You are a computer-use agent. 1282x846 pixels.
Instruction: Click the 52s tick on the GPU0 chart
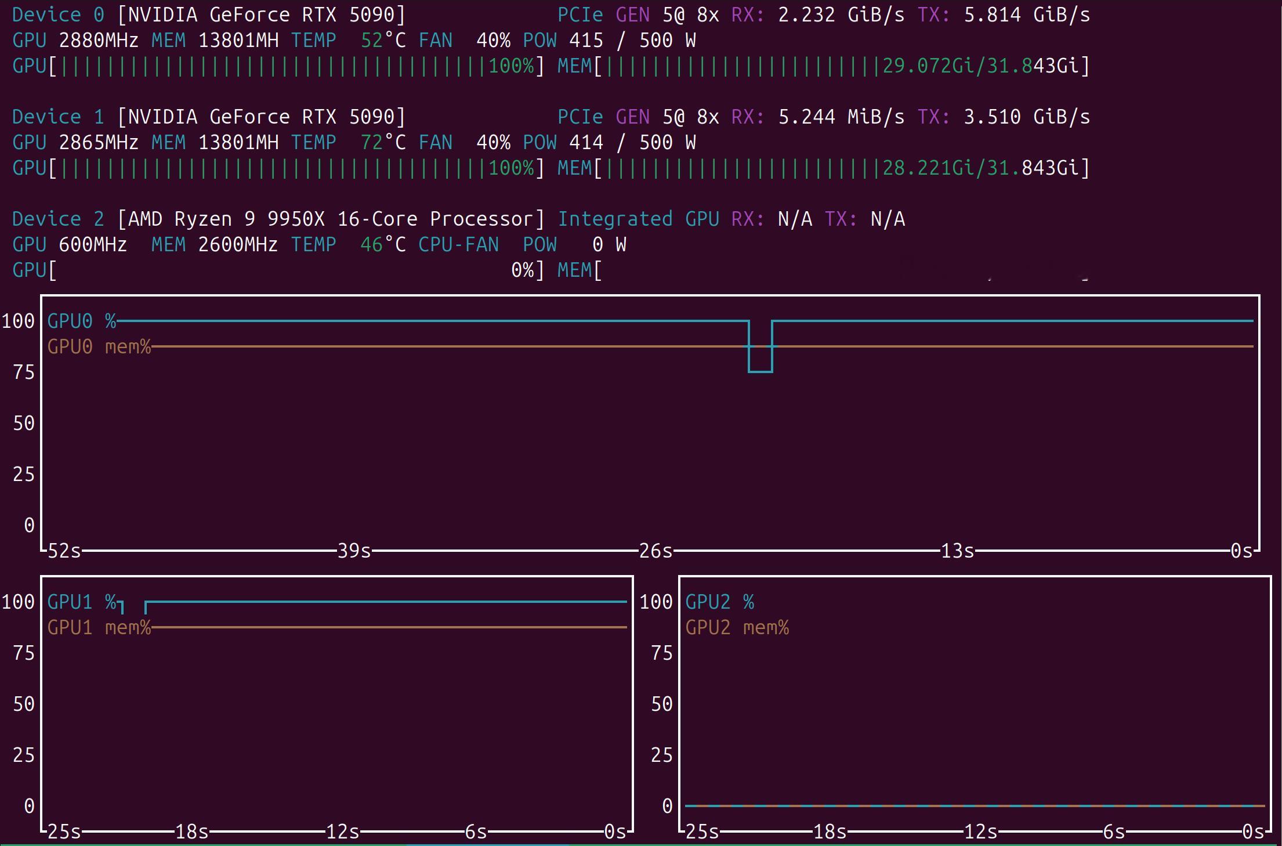64,551
